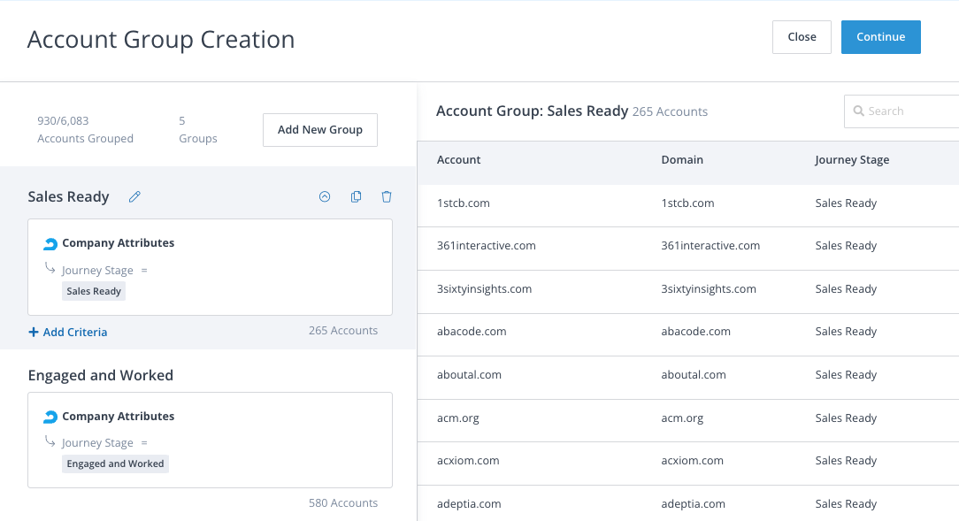Click the pencil icon to rename Sales Ready
Image resolution: width=959 pixels, height=521 pixels.
[x=134, y=197]
